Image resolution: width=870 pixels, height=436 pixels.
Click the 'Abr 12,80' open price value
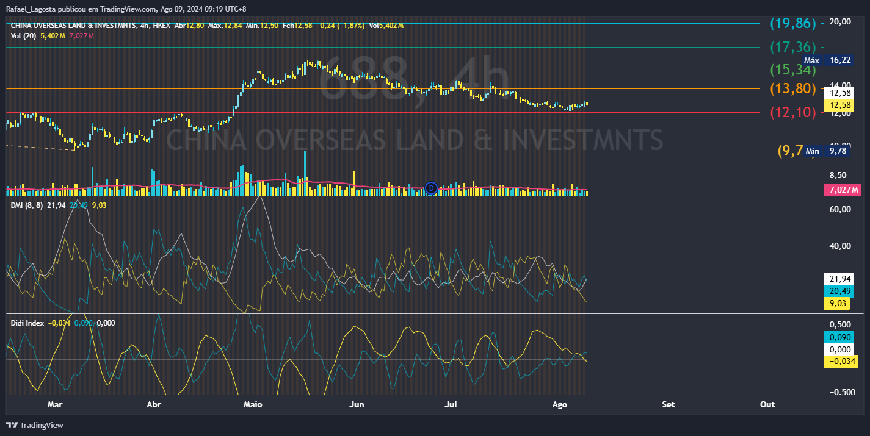pyautogui.click(x=189, y=26)
